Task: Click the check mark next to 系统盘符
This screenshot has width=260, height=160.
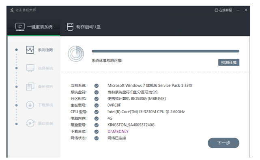Action: pos(97,92)
